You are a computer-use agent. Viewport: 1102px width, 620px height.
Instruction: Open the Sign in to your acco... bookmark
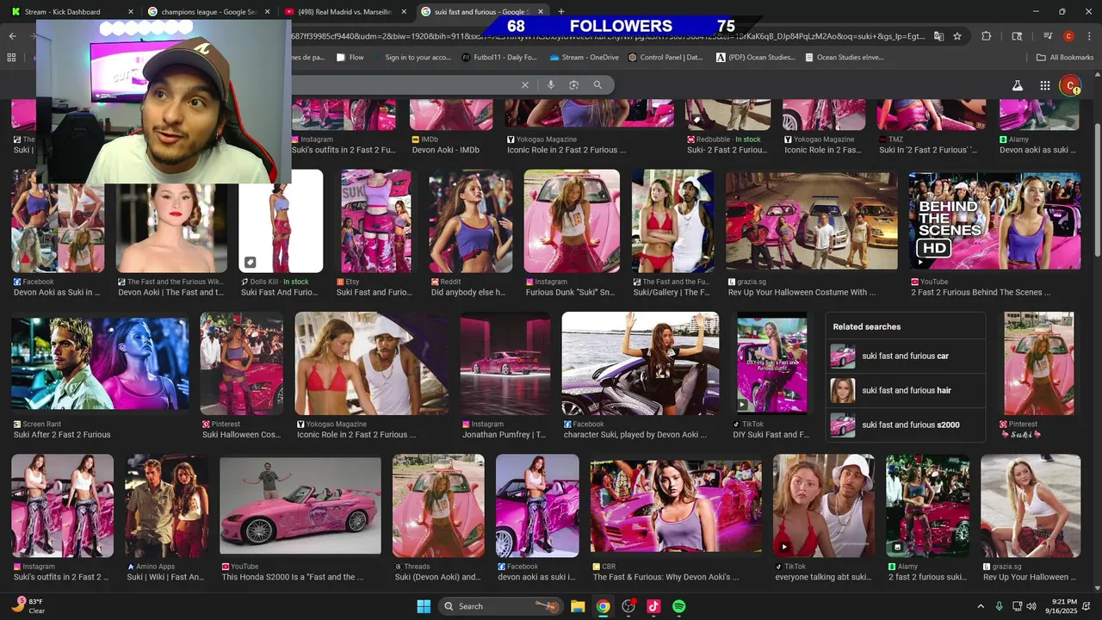click(412, 58)
